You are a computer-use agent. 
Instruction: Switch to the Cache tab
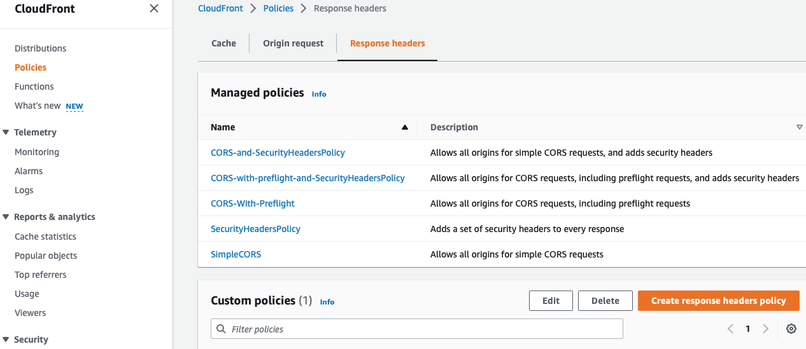(x=223, y=43)
